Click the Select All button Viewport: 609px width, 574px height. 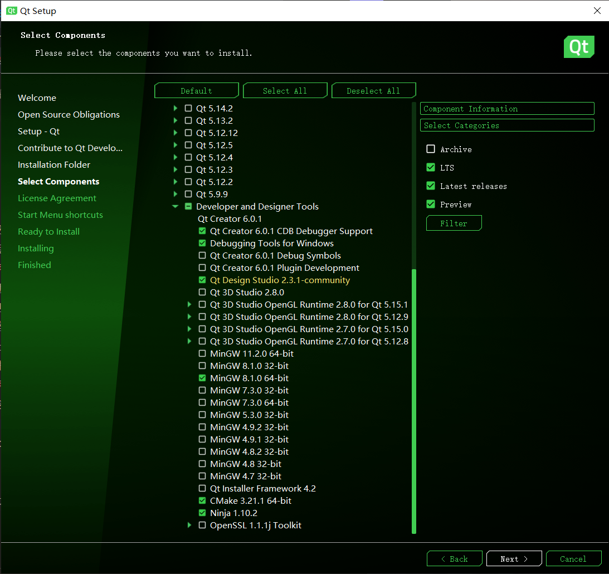click(285, 91)
